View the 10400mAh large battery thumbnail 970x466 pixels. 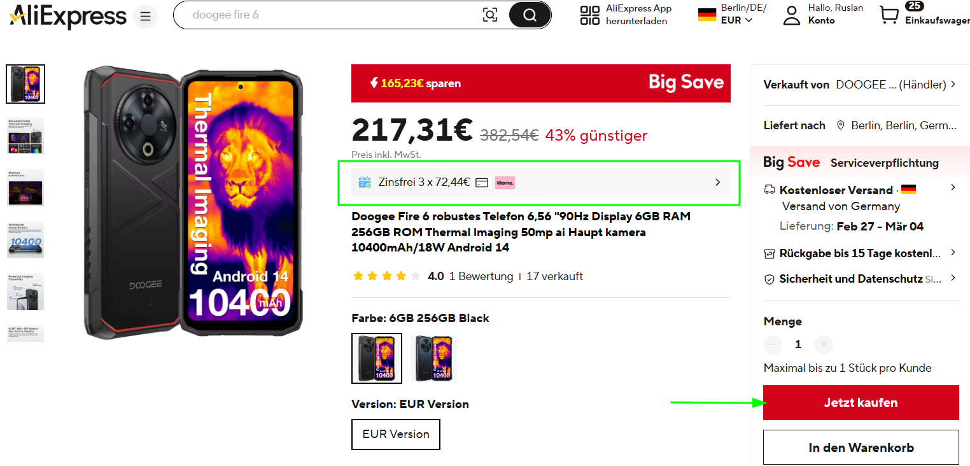[25, 239]
